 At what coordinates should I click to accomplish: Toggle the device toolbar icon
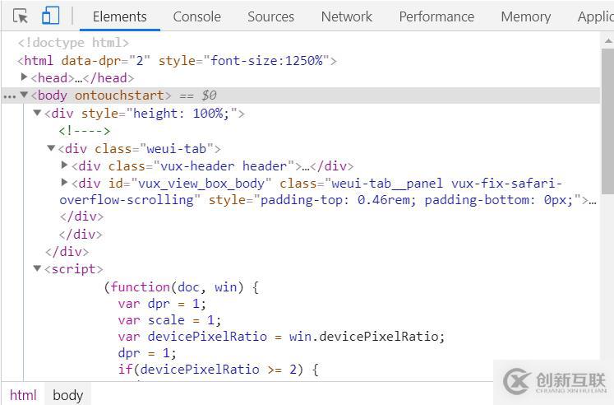click(x=50, y=16)
